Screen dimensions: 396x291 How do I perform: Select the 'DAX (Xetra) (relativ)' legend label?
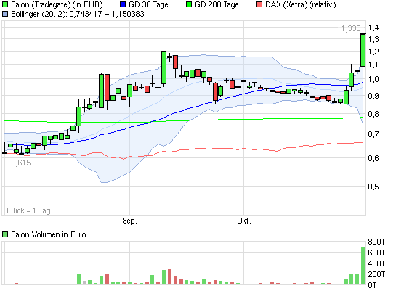tap(301, 4)
